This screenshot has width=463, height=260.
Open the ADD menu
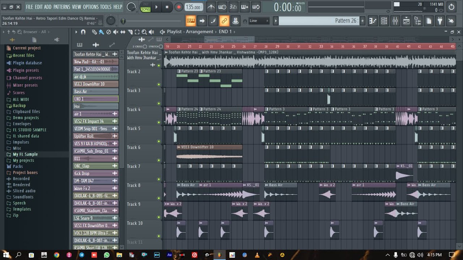coord(48,7)
